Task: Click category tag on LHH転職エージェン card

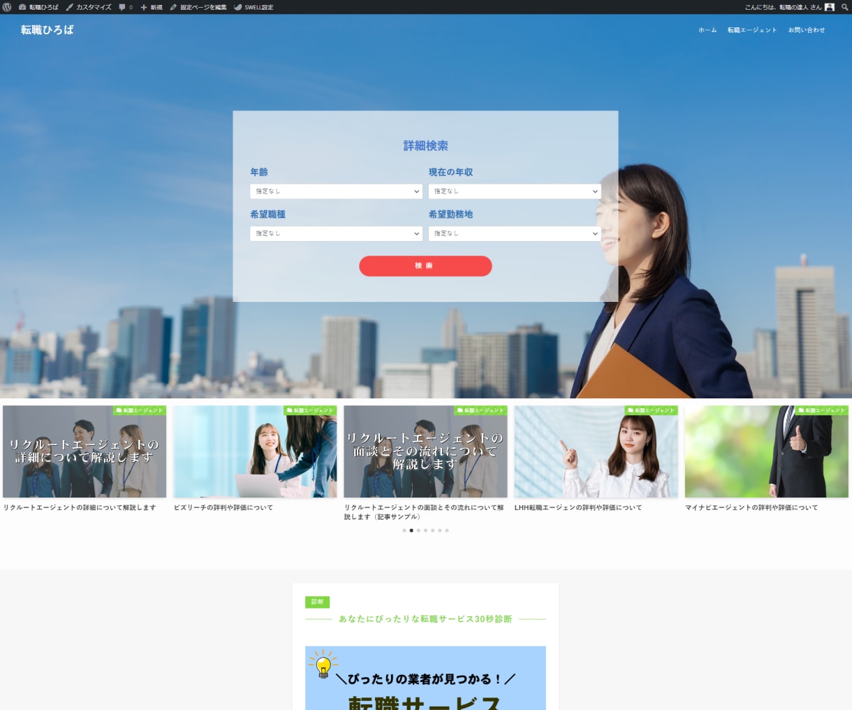Action: tap(652, 410)
